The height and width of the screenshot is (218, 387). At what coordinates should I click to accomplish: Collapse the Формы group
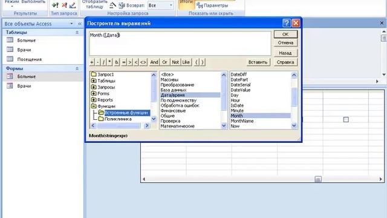click(x=77, y=68)
